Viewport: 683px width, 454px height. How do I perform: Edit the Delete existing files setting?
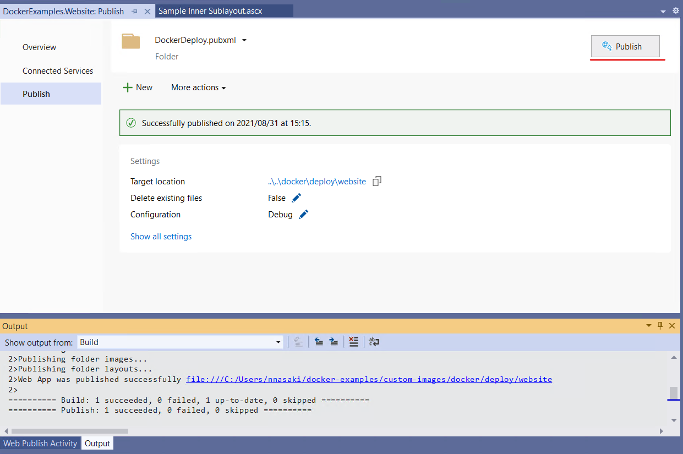(x=296, y=198)
